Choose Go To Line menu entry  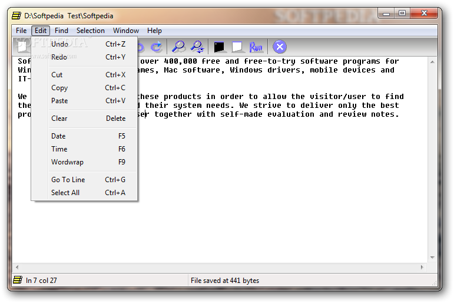pos(84,180)
